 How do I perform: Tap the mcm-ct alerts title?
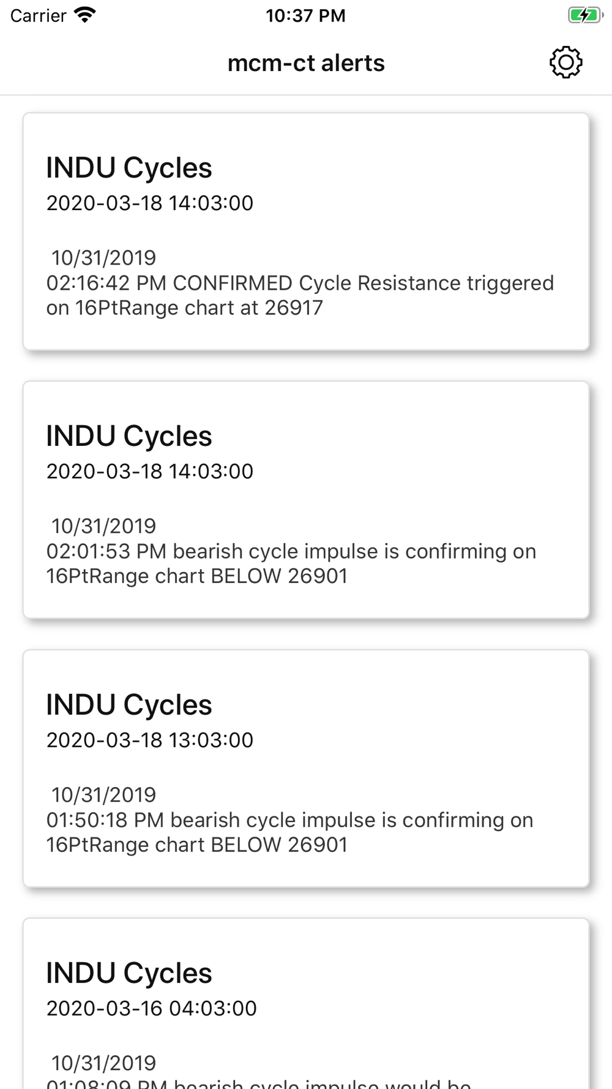coord(306,63)
